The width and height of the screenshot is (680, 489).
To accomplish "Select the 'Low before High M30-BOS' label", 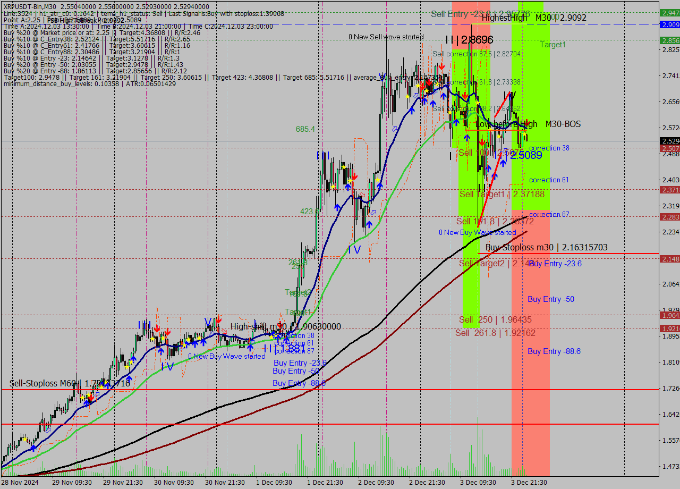I will [528, 124].
